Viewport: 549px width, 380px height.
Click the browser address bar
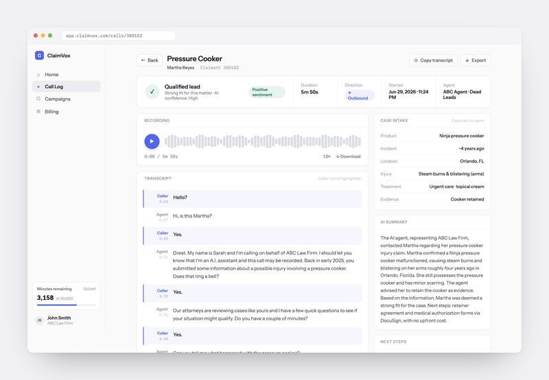118,36
